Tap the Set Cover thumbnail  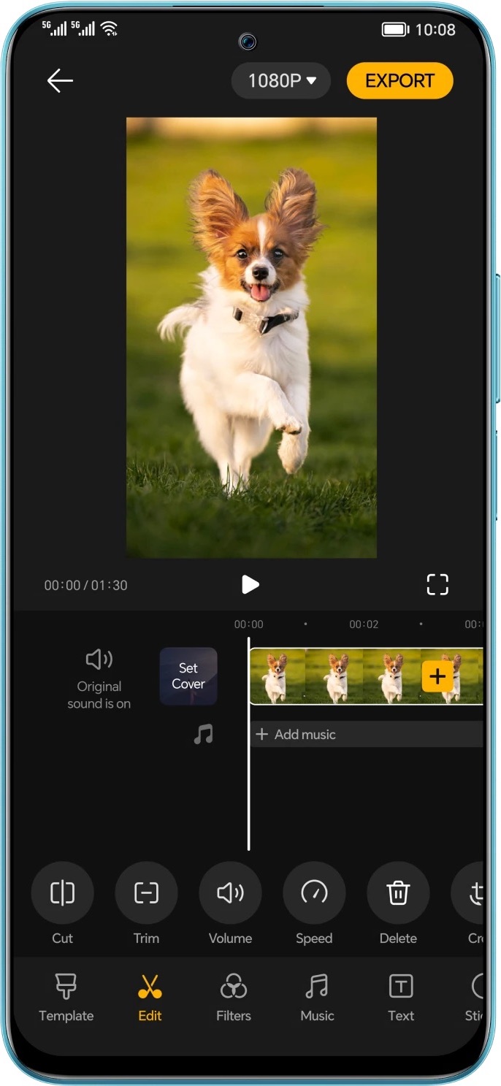188,676
